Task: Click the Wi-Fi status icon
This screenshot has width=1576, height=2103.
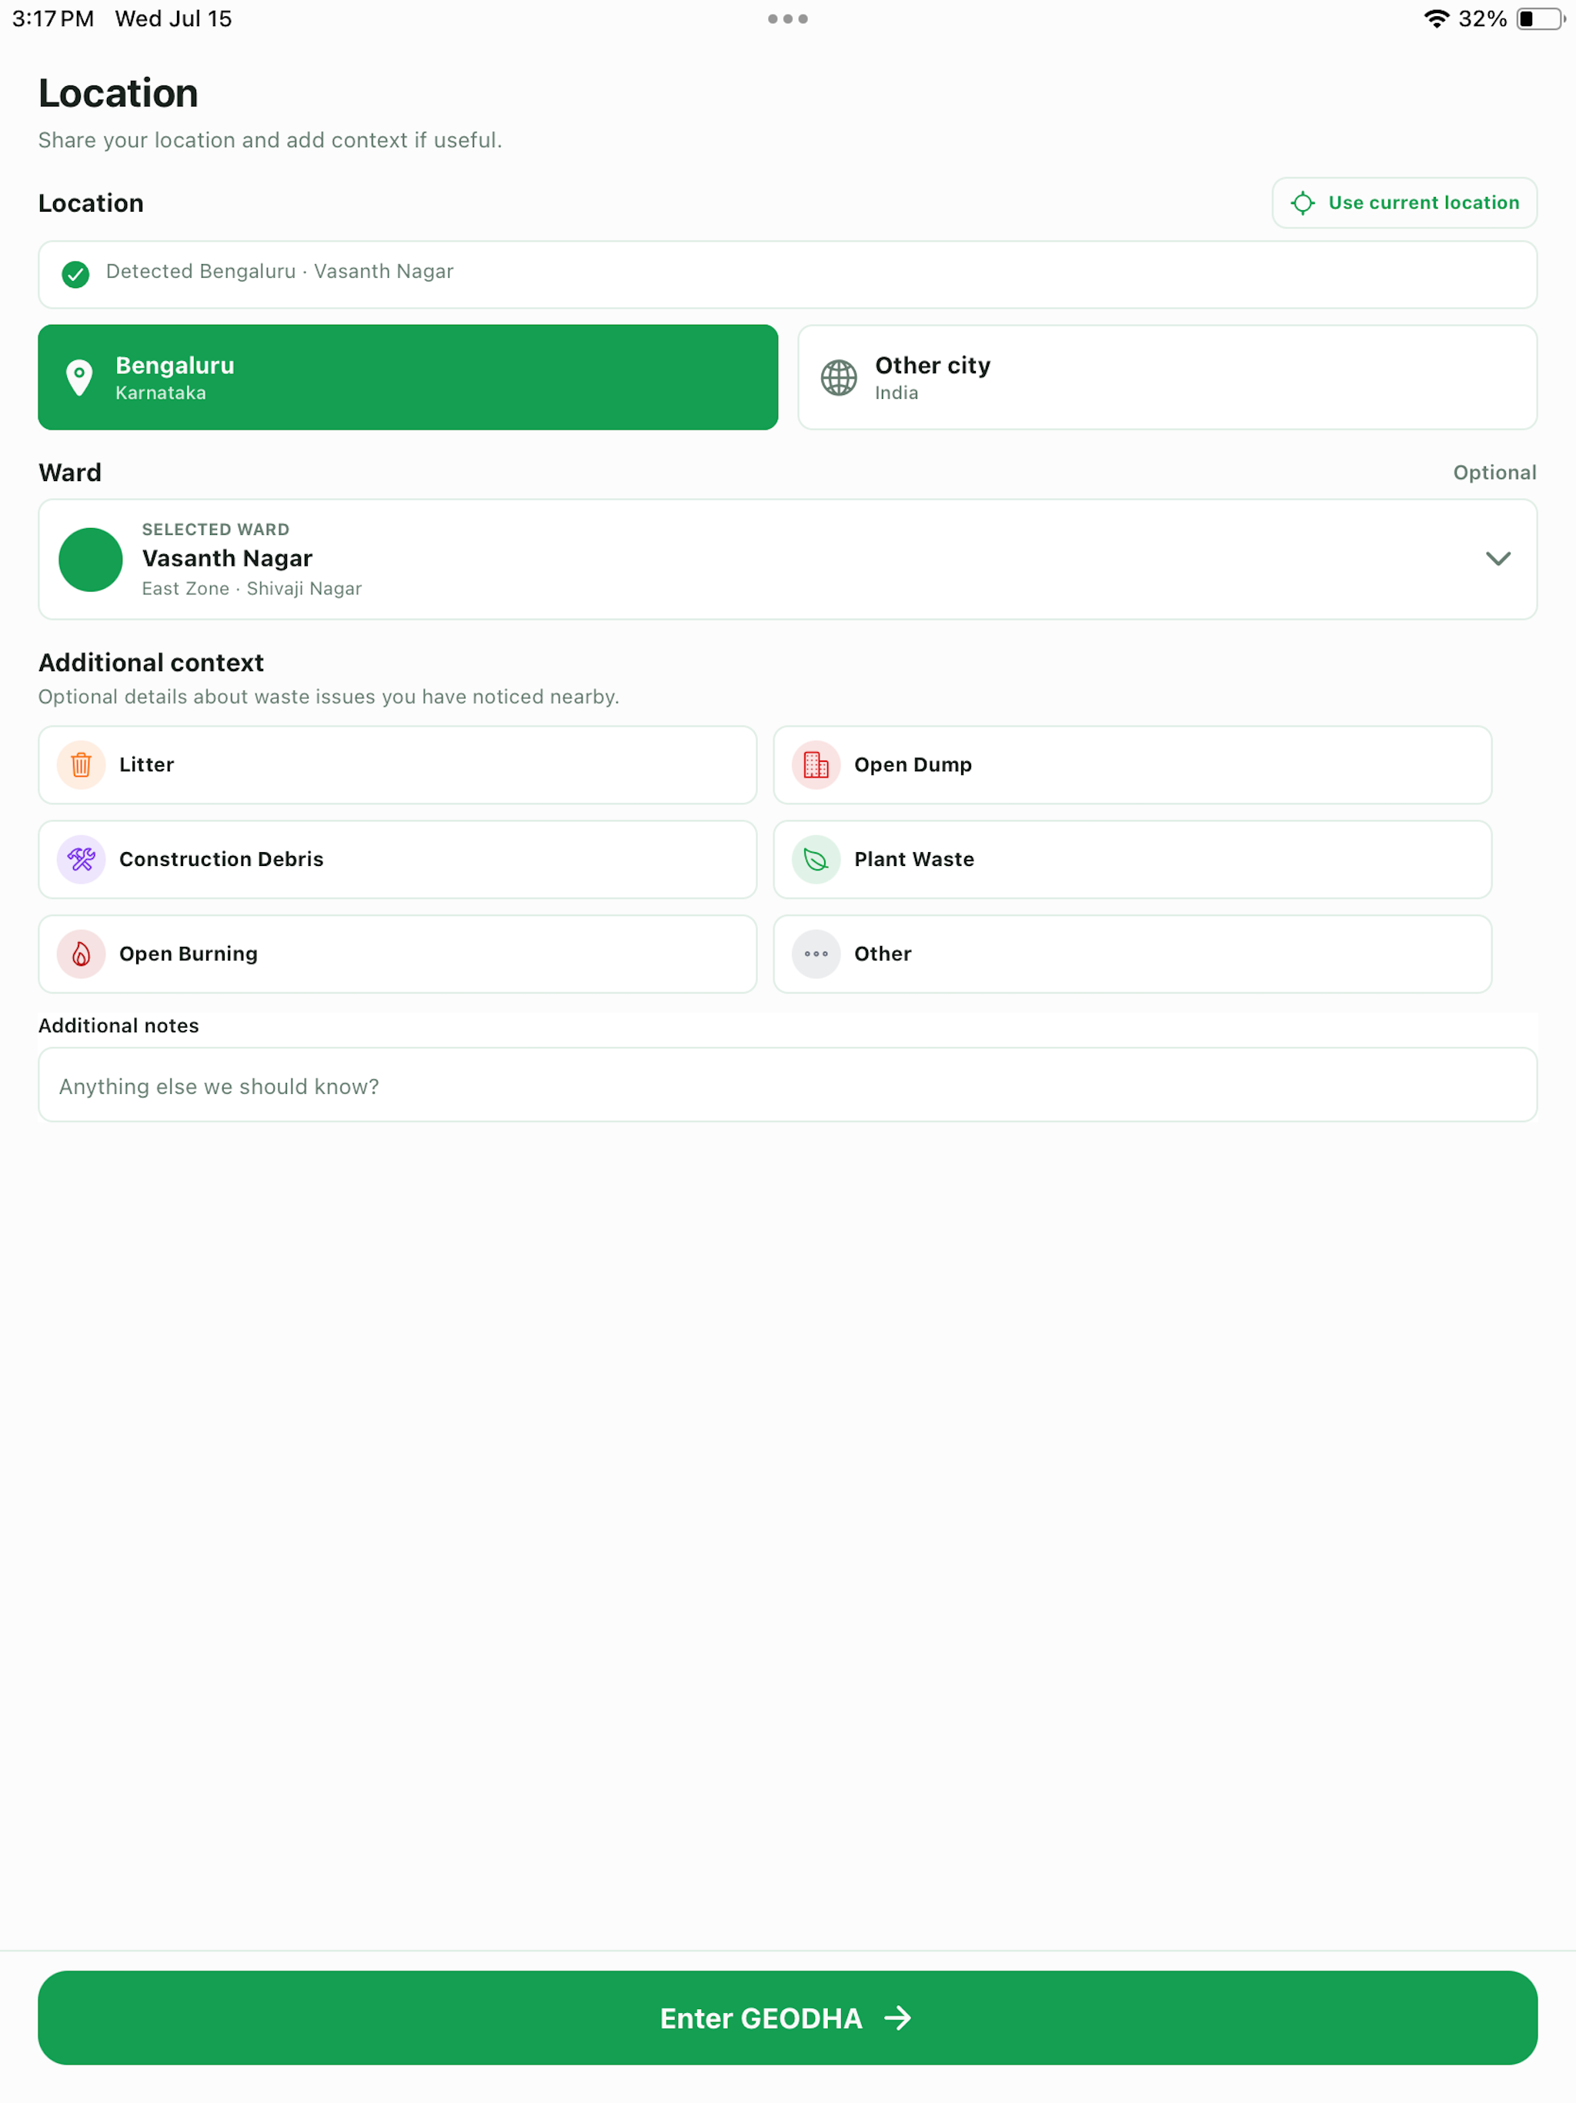Action: coord(1436,19)
